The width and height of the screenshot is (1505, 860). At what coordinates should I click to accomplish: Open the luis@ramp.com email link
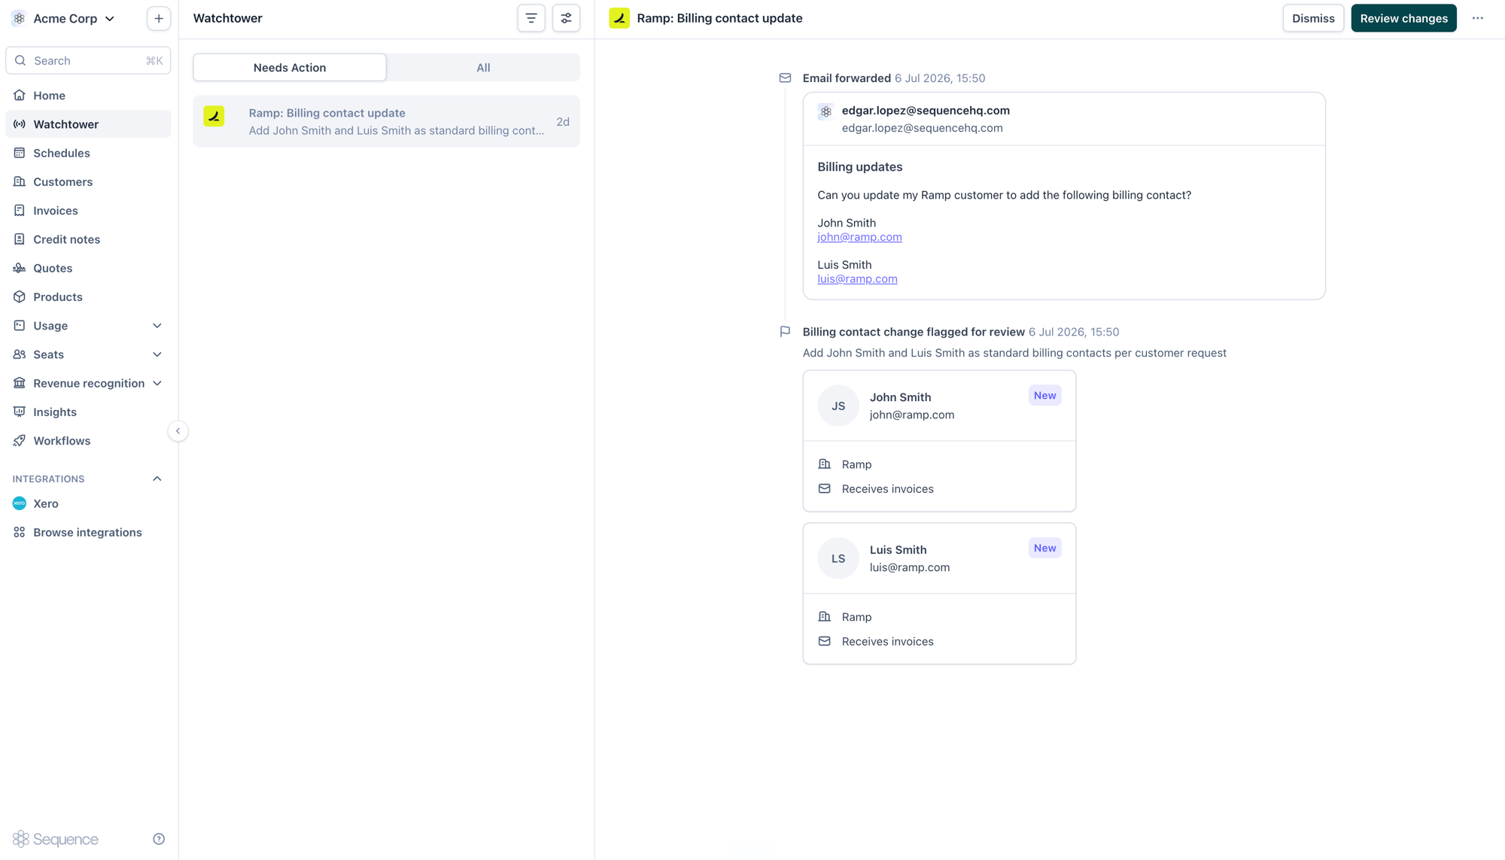coord(857,279)
